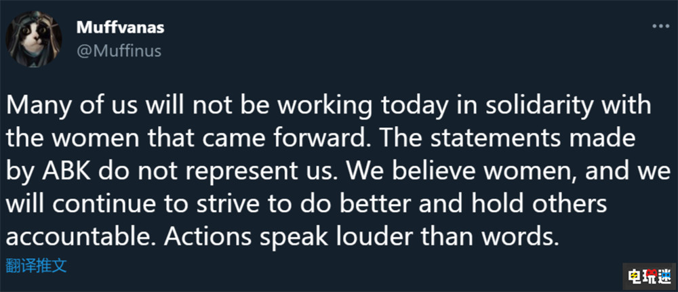Open the @Muffinus handle link
Screen dimensions: 678x292
[x=119, y=51]
